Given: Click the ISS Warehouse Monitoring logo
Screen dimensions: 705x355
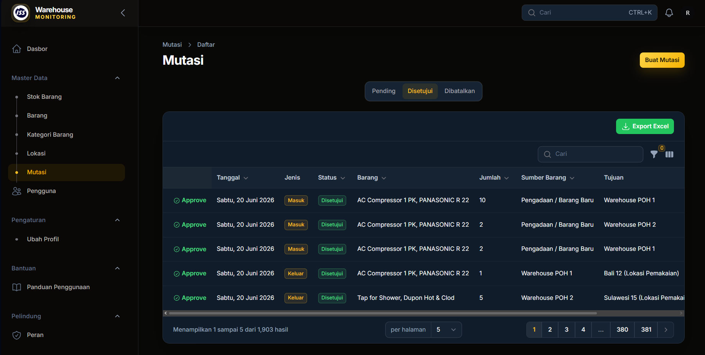Looking at the screenshot, I should [x=21, y=13].
